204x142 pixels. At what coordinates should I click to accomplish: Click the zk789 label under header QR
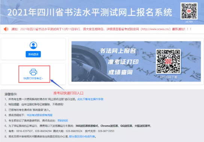(189, 22)
